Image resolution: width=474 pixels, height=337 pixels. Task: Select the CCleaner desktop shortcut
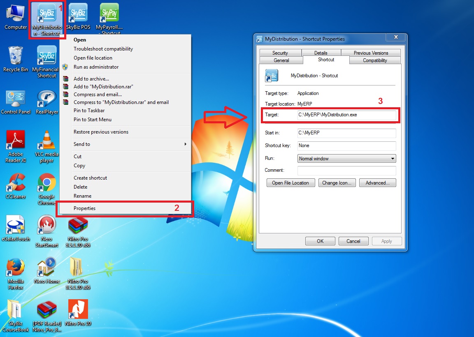(x=16, y=183)
